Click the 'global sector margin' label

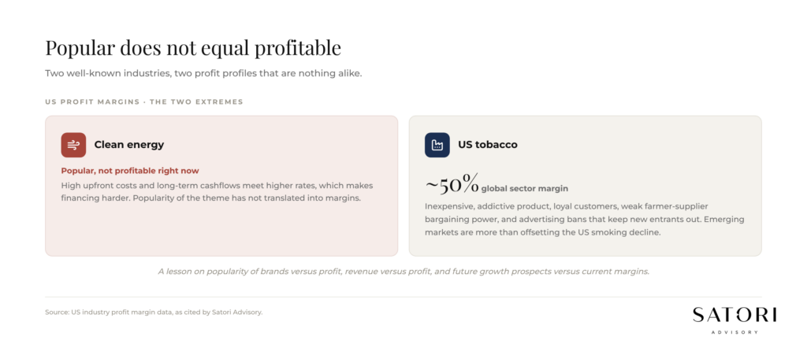coord(524,189)
